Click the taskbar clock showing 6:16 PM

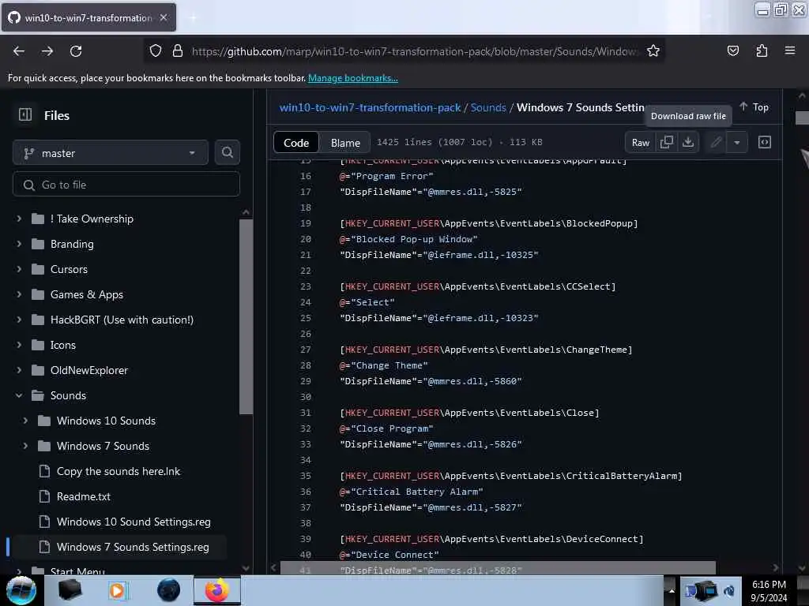click(768, 590)
